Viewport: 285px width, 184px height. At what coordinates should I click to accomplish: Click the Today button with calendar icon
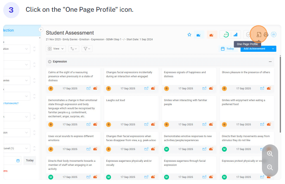click(227, 49)
